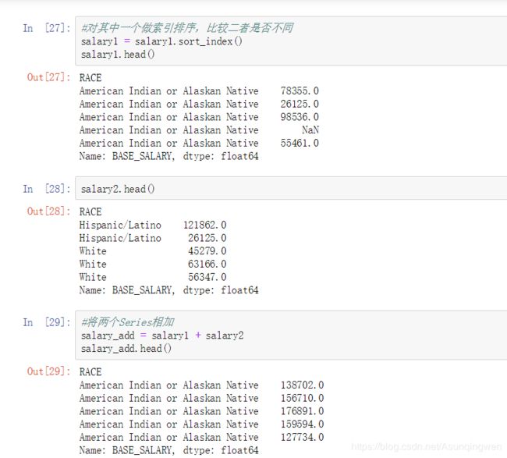Click value 121862.0 in Out[28]

[204, 225]
